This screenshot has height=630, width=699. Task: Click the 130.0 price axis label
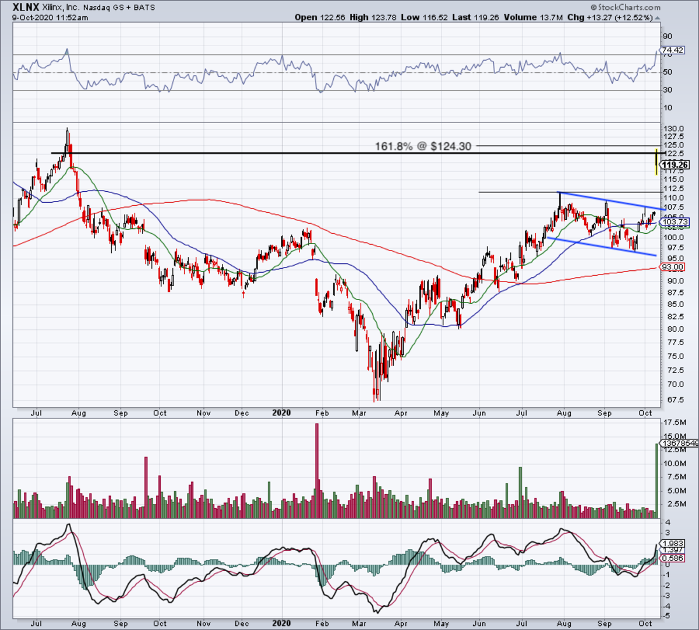tap(673, 128)
